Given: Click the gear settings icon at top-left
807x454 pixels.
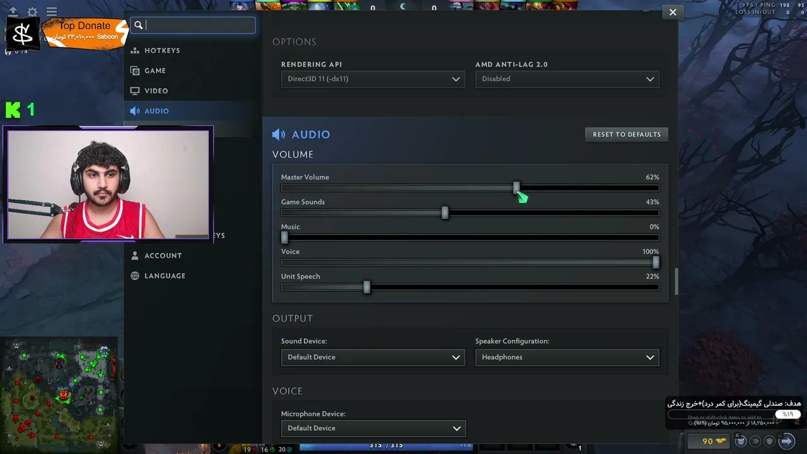Looking at the screenshot, I should point(32,12).
